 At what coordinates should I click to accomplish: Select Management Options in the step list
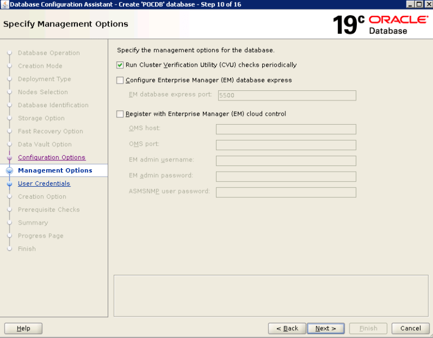(55, 170)
